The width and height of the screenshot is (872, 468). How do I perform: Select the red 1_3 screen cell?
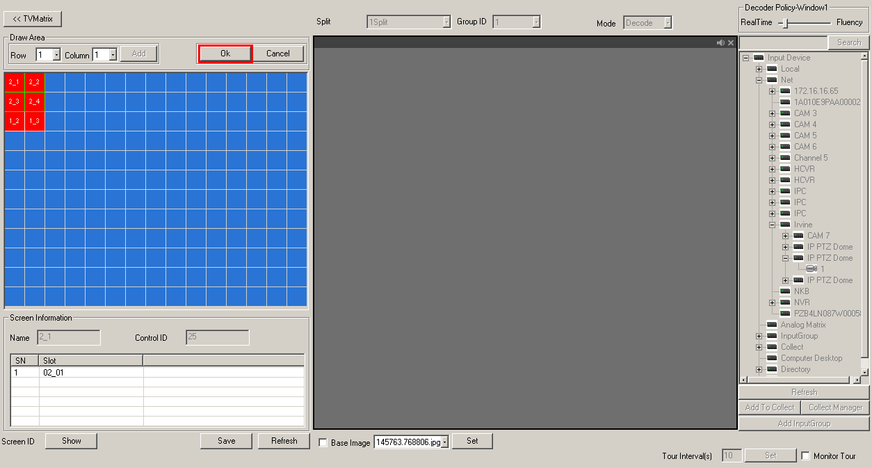click(x=34, y=121)
